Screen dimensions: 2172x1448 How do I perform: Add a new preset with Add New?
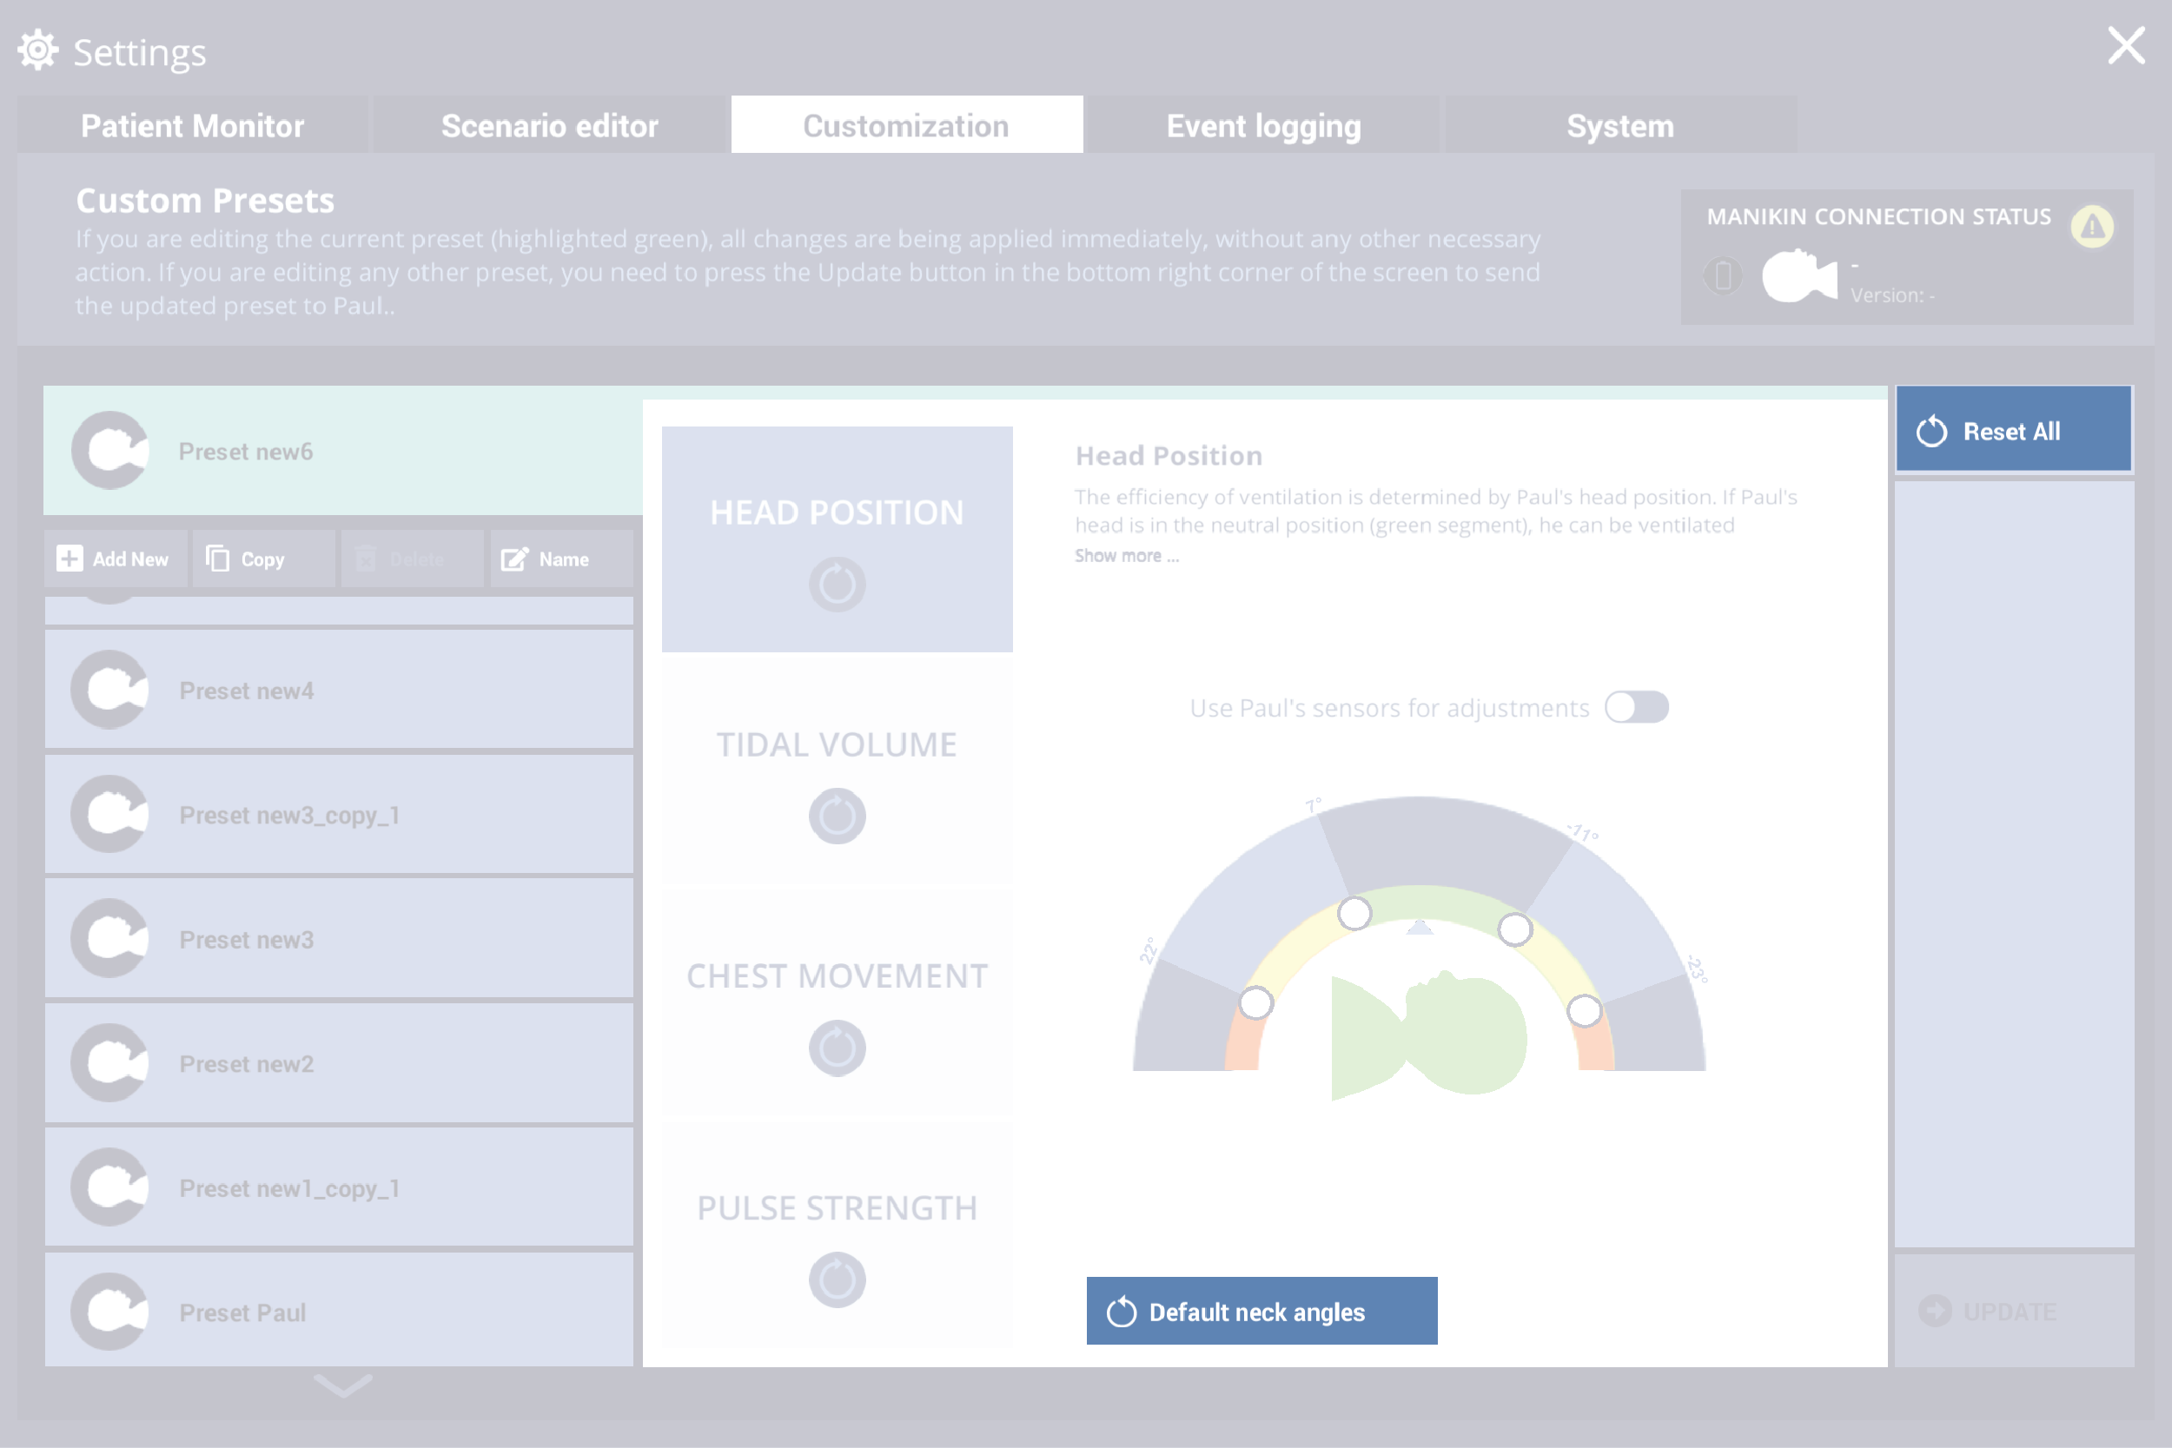coord(115,559)
